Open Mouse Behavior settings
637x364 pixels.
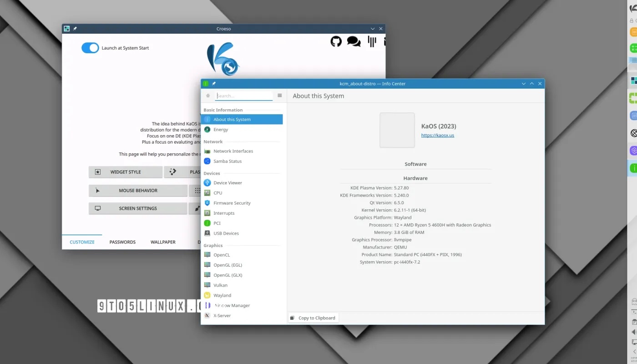tap(138, 190)
